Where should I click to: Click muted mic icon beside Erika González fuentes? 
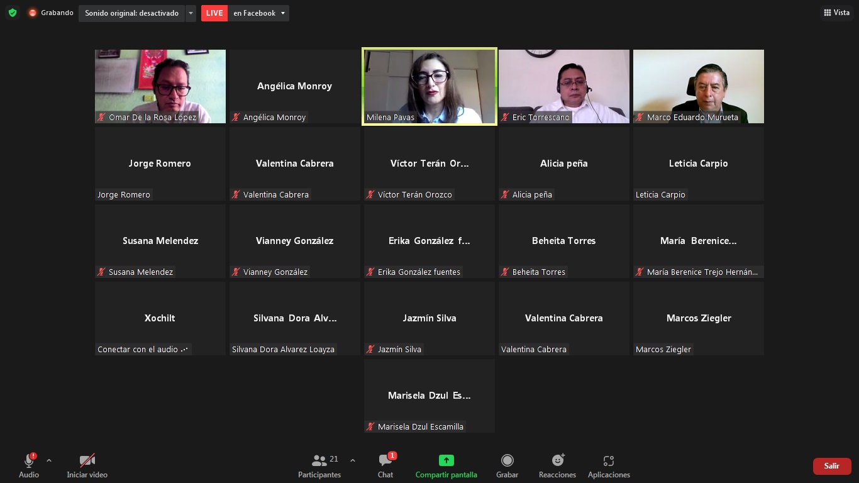tap(370, 272)
